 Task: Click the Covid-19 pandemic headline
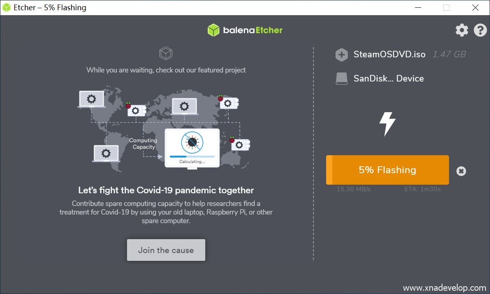[166, 190]
